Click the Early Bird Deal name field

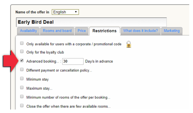(91, 22)
